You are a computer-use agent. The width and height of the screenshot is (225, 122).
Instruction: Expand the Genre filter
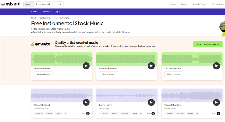35,12
